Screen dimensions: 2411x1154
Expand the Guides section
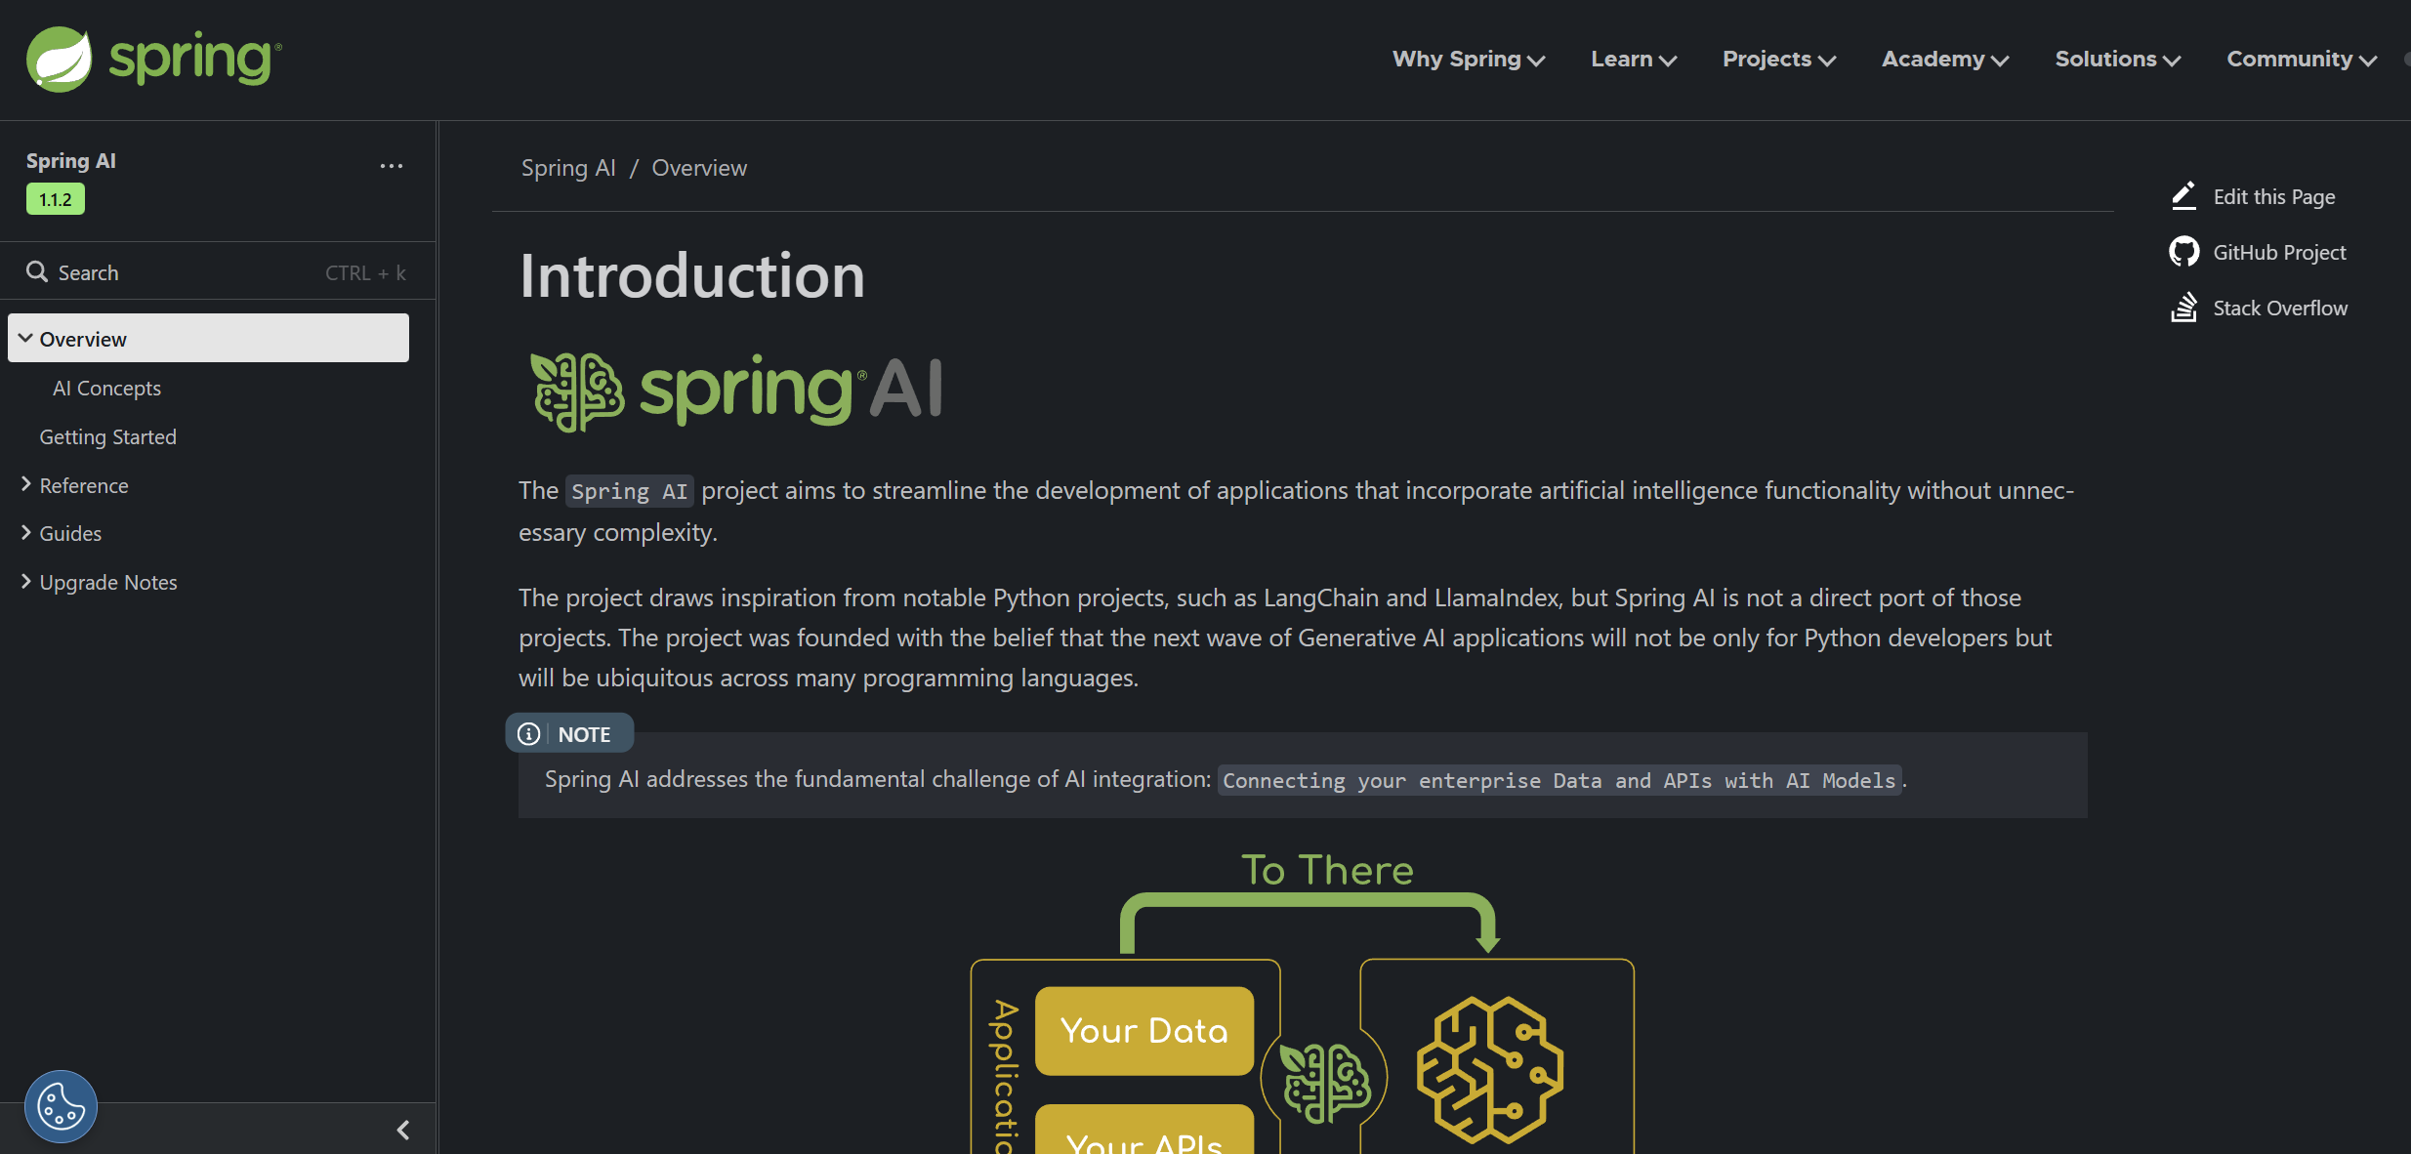point(25,532)
